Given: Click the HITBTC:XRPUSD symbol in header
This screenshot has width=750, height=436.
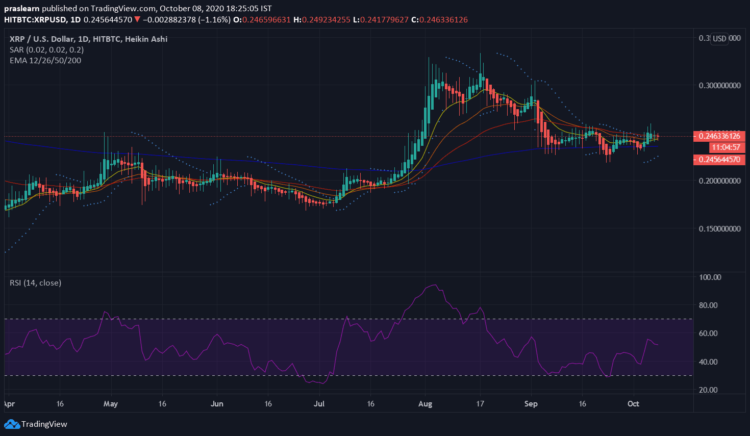Looking at the screenshot, I should (35, 20).
